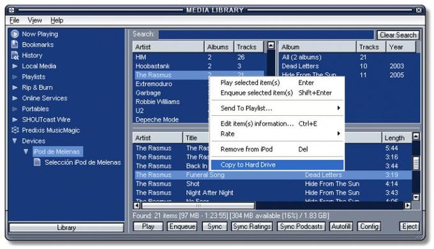This screenshot has height=249, width=434.
Task: Select Selección iPod de Melenas playlist
Action: pos(82,162)
